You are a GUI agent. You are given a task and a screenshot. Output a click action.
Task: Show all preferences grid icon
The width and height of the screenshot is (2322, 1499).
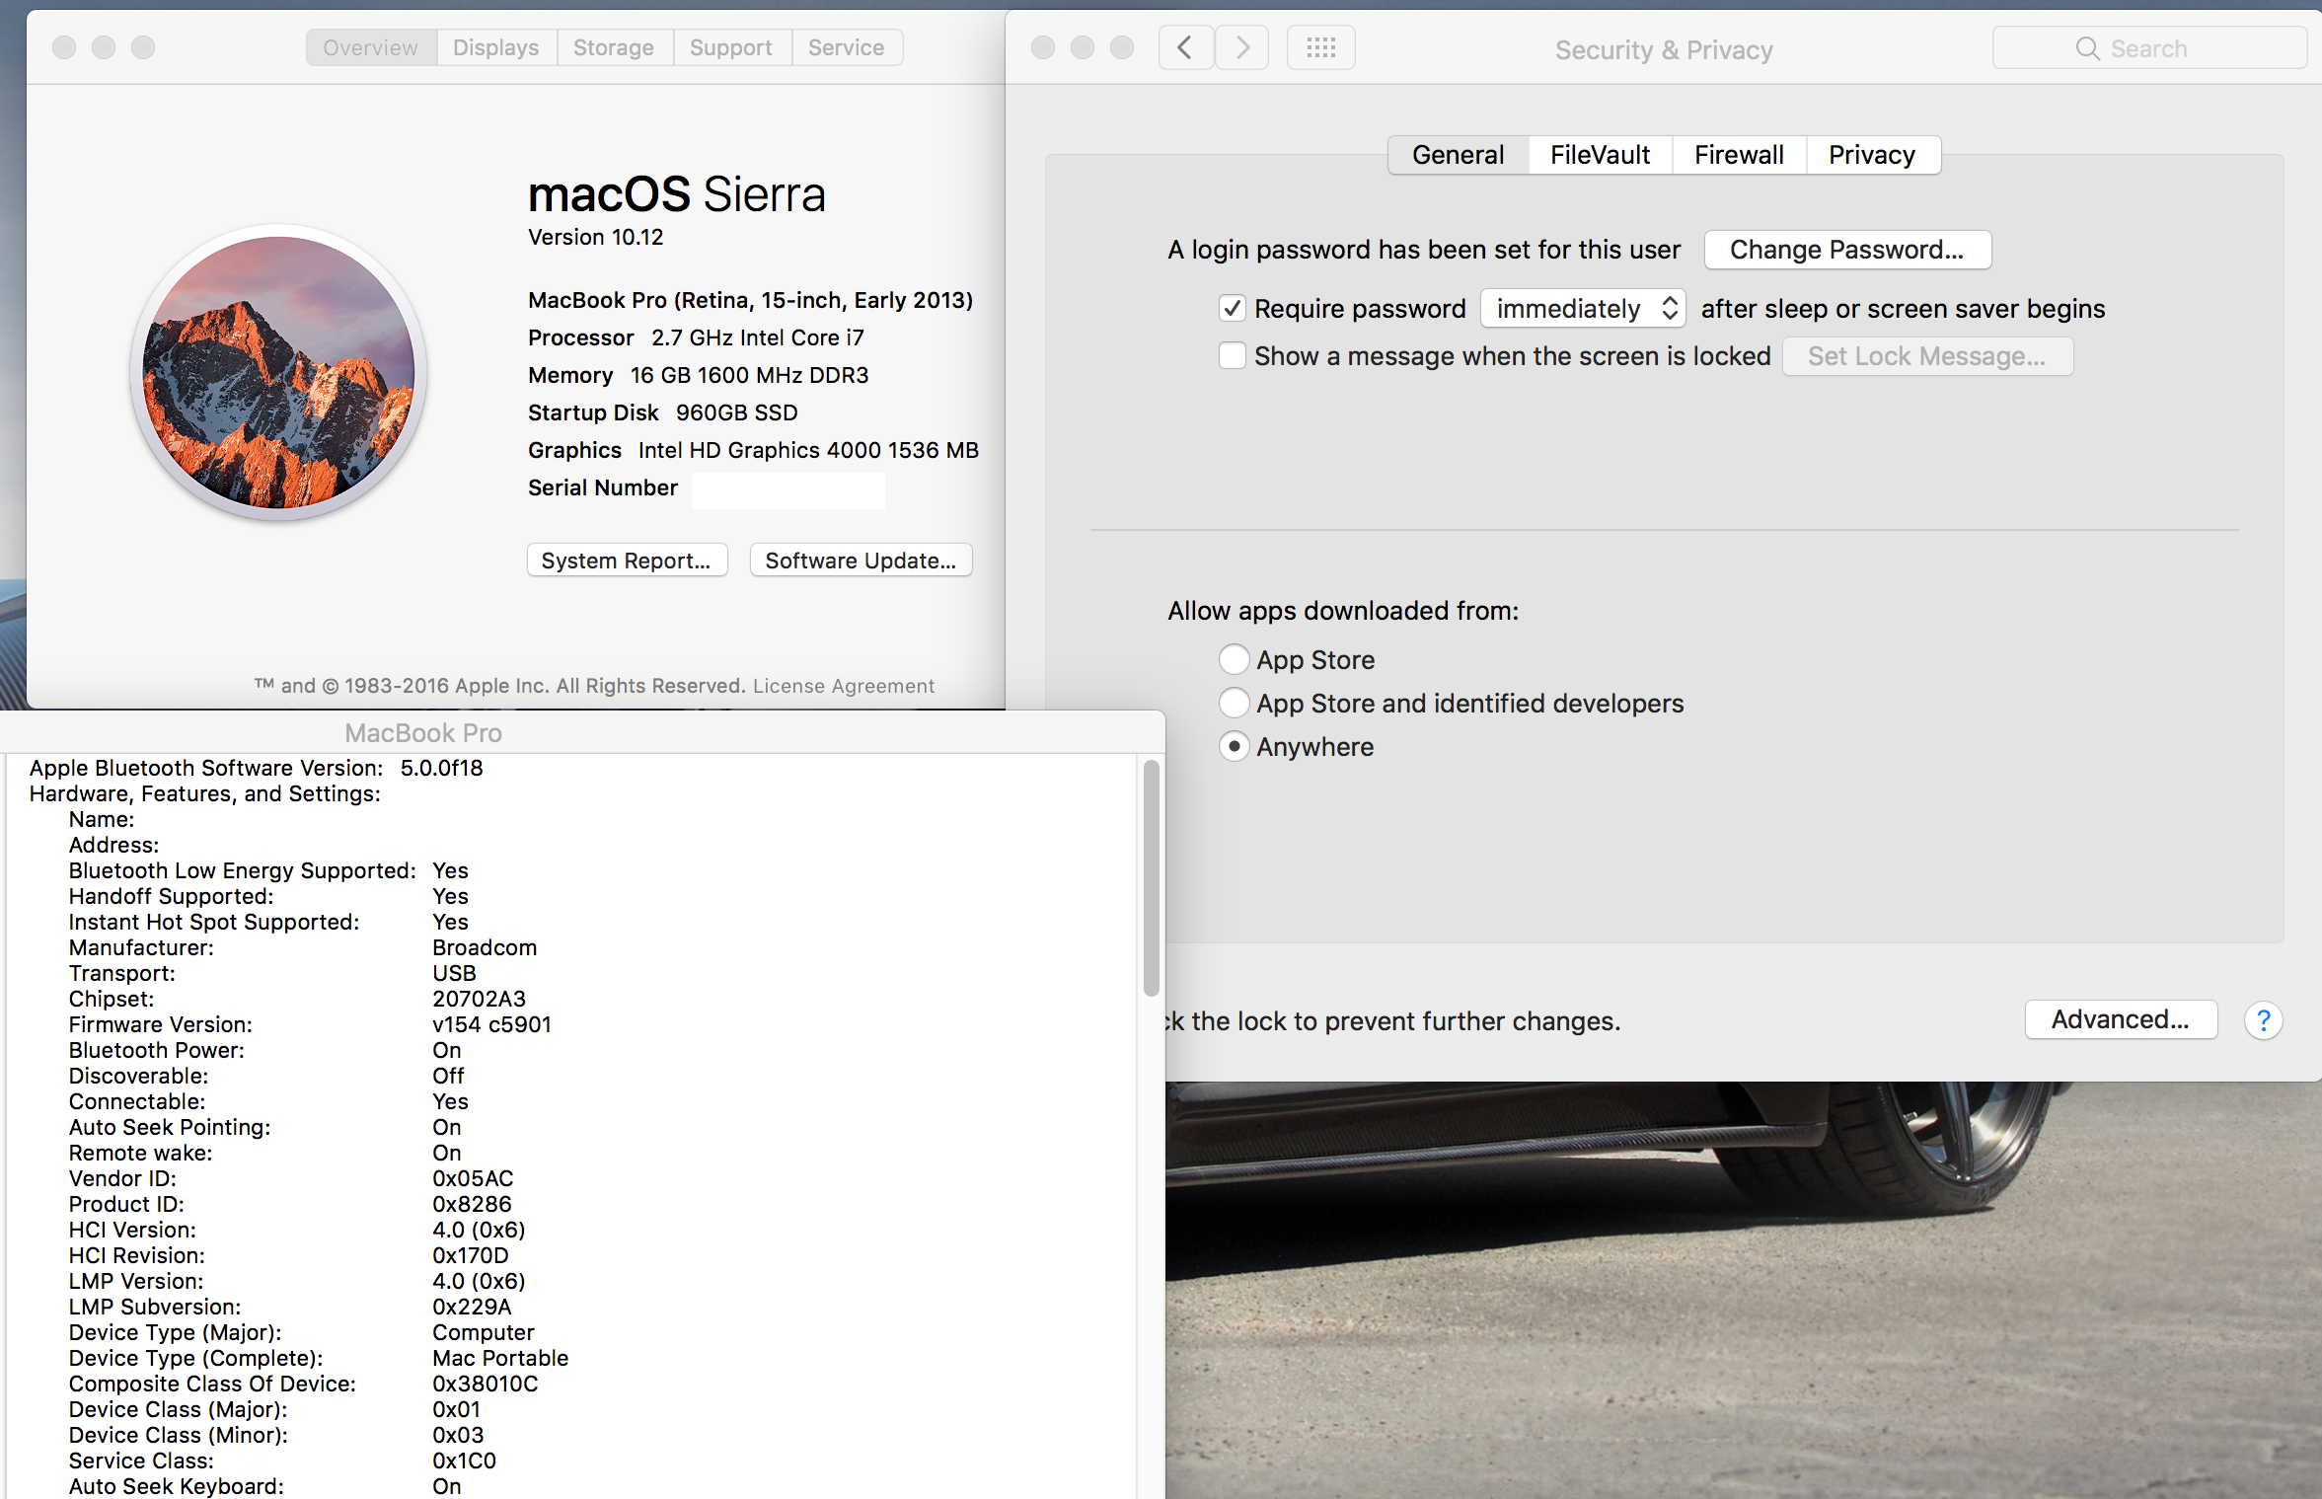1320,47
